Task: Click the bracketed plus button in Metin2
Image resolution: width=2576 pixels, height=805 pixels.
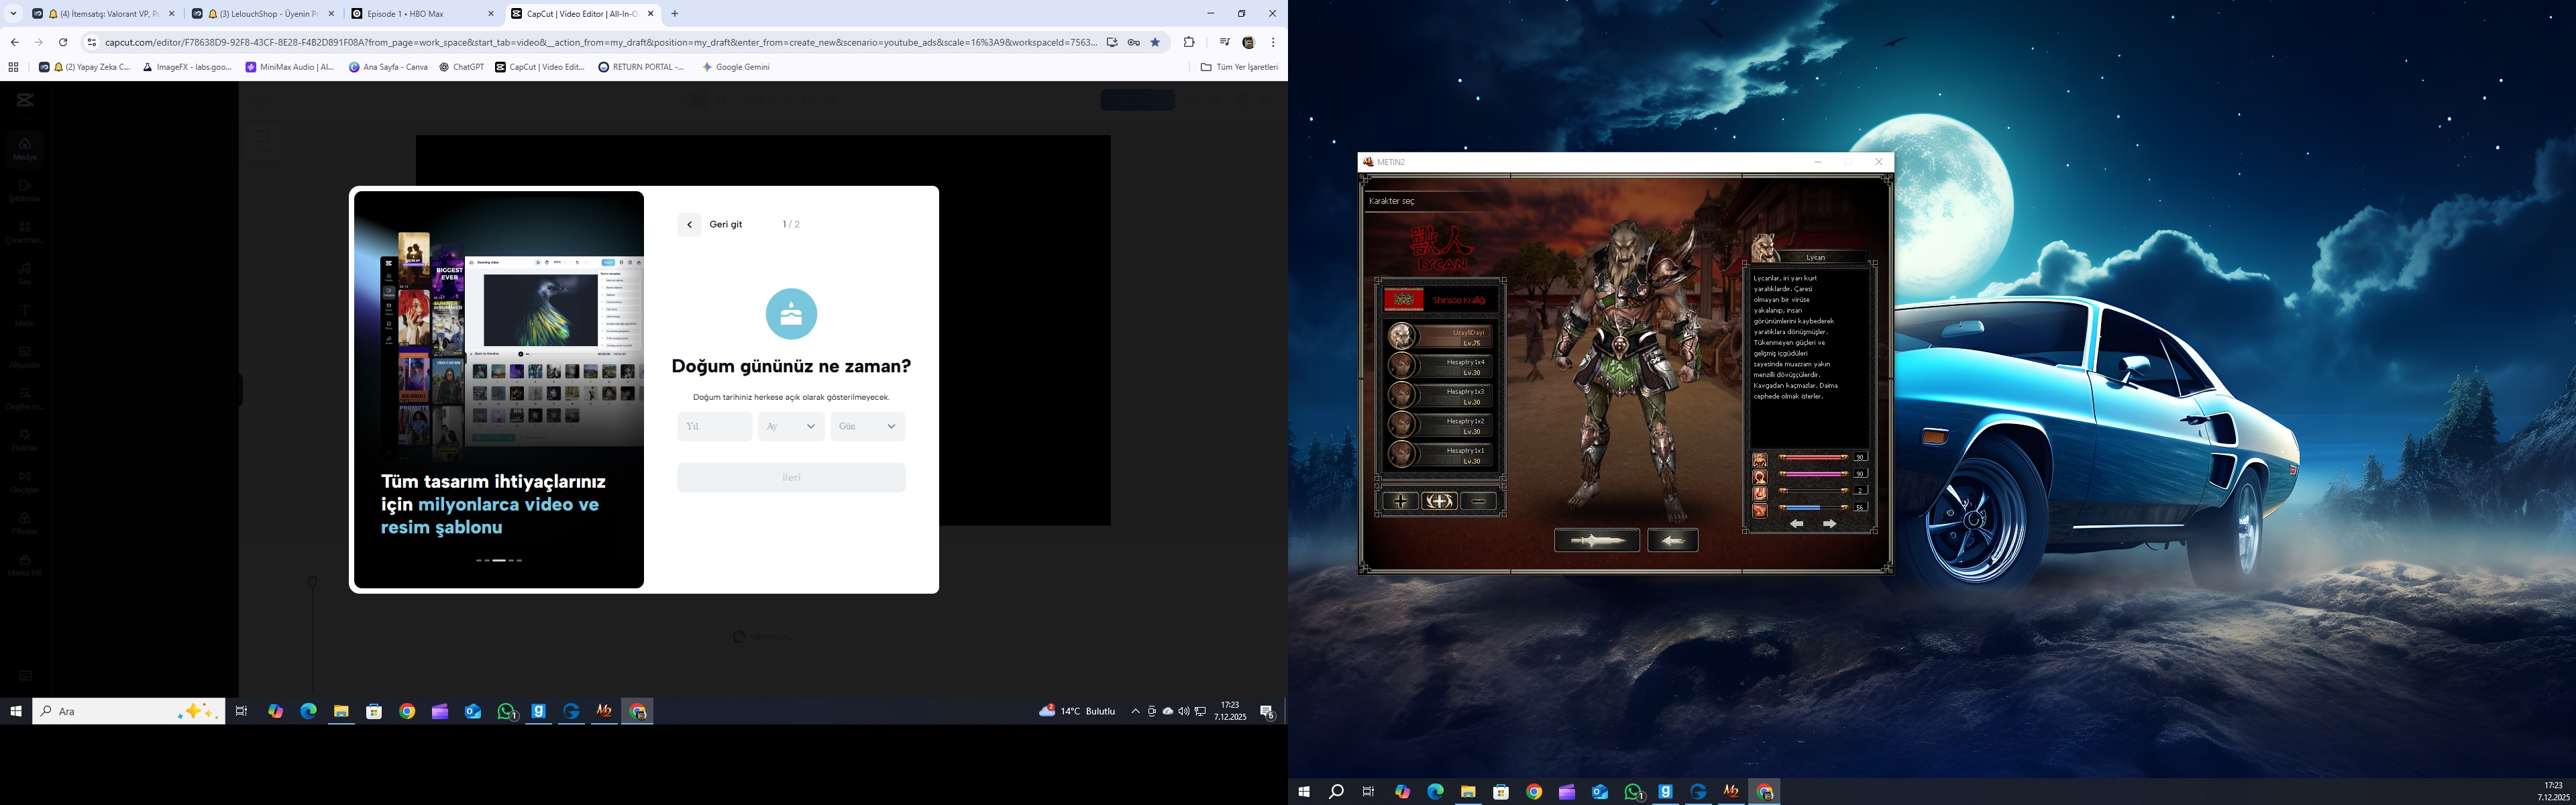Action: tap(1439, 502)
